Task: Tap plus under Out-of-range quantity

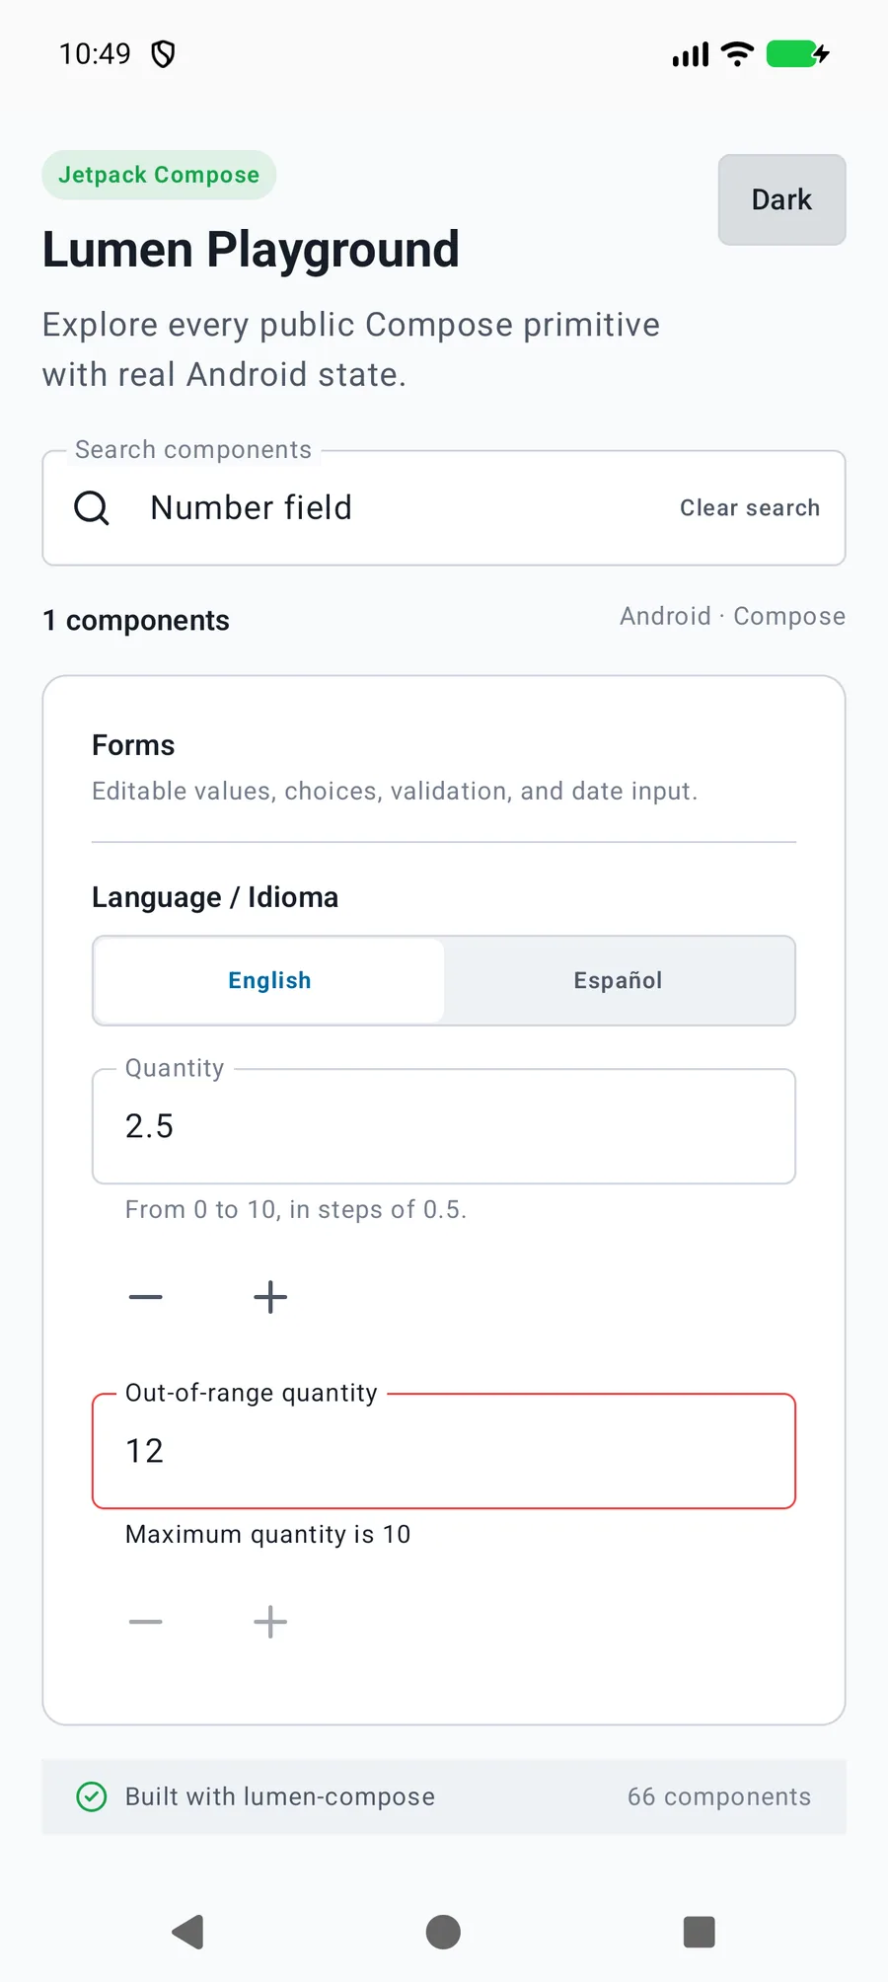Action: tap(270, 1622)
